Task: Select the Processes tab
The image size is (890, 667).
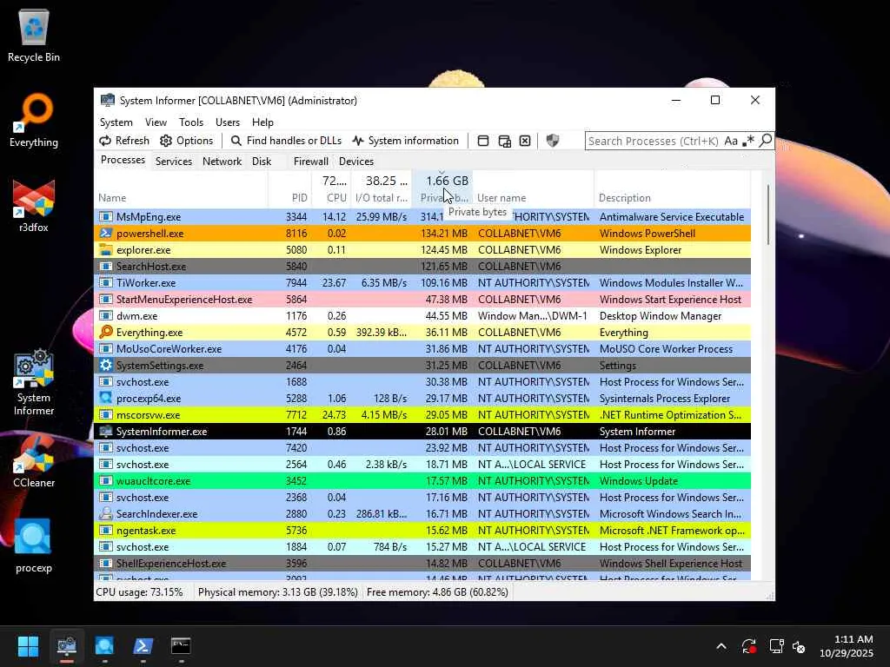Action: tap(123, 160)
